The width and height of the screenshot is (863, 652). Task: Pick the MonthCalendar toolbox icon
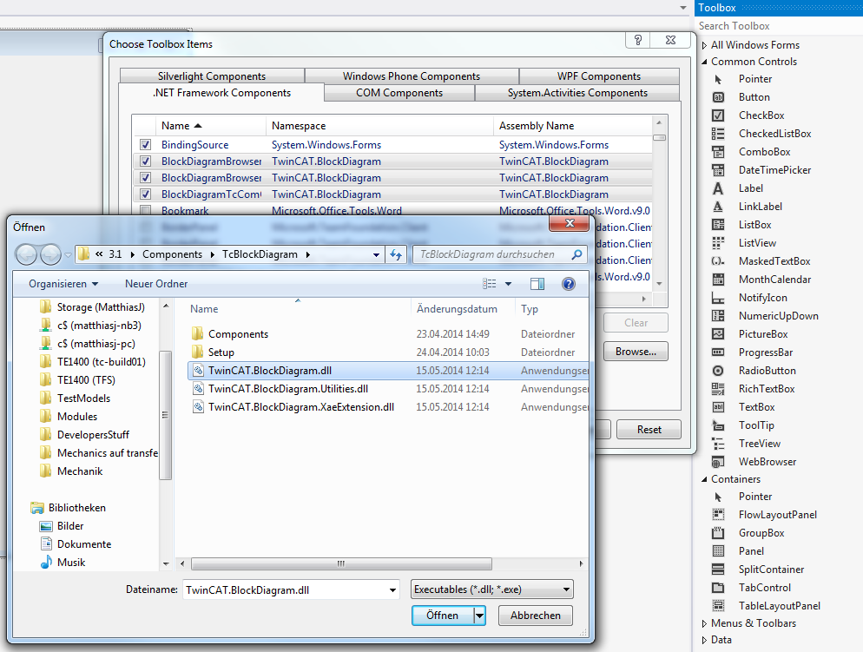[x=718, y=280]
